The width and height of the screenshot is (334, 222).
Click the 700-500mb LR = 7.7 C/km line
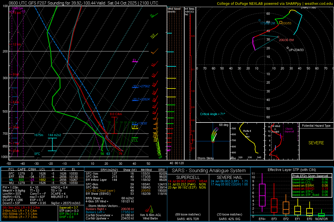click(20, 217)
